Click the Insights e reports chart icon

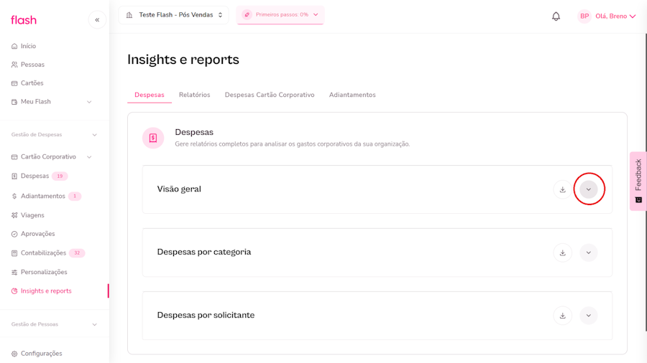point(14,291)
